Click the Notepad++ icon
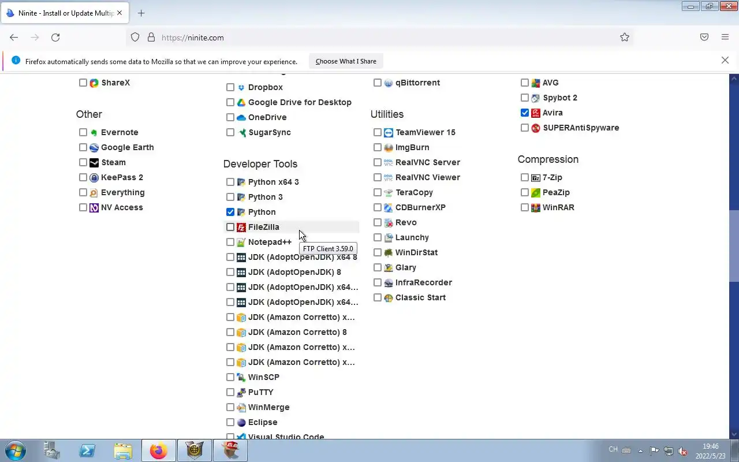The height and width of the screenshot is (462, 739). [x=241, y=242]
